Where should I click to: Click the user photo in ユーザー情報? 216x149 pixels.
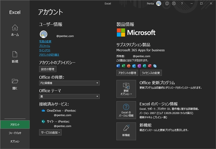44,34
